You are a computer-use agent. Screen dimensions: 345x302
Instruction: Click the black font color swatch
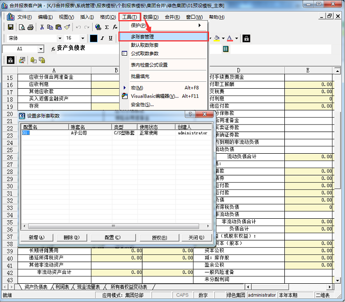94,38
